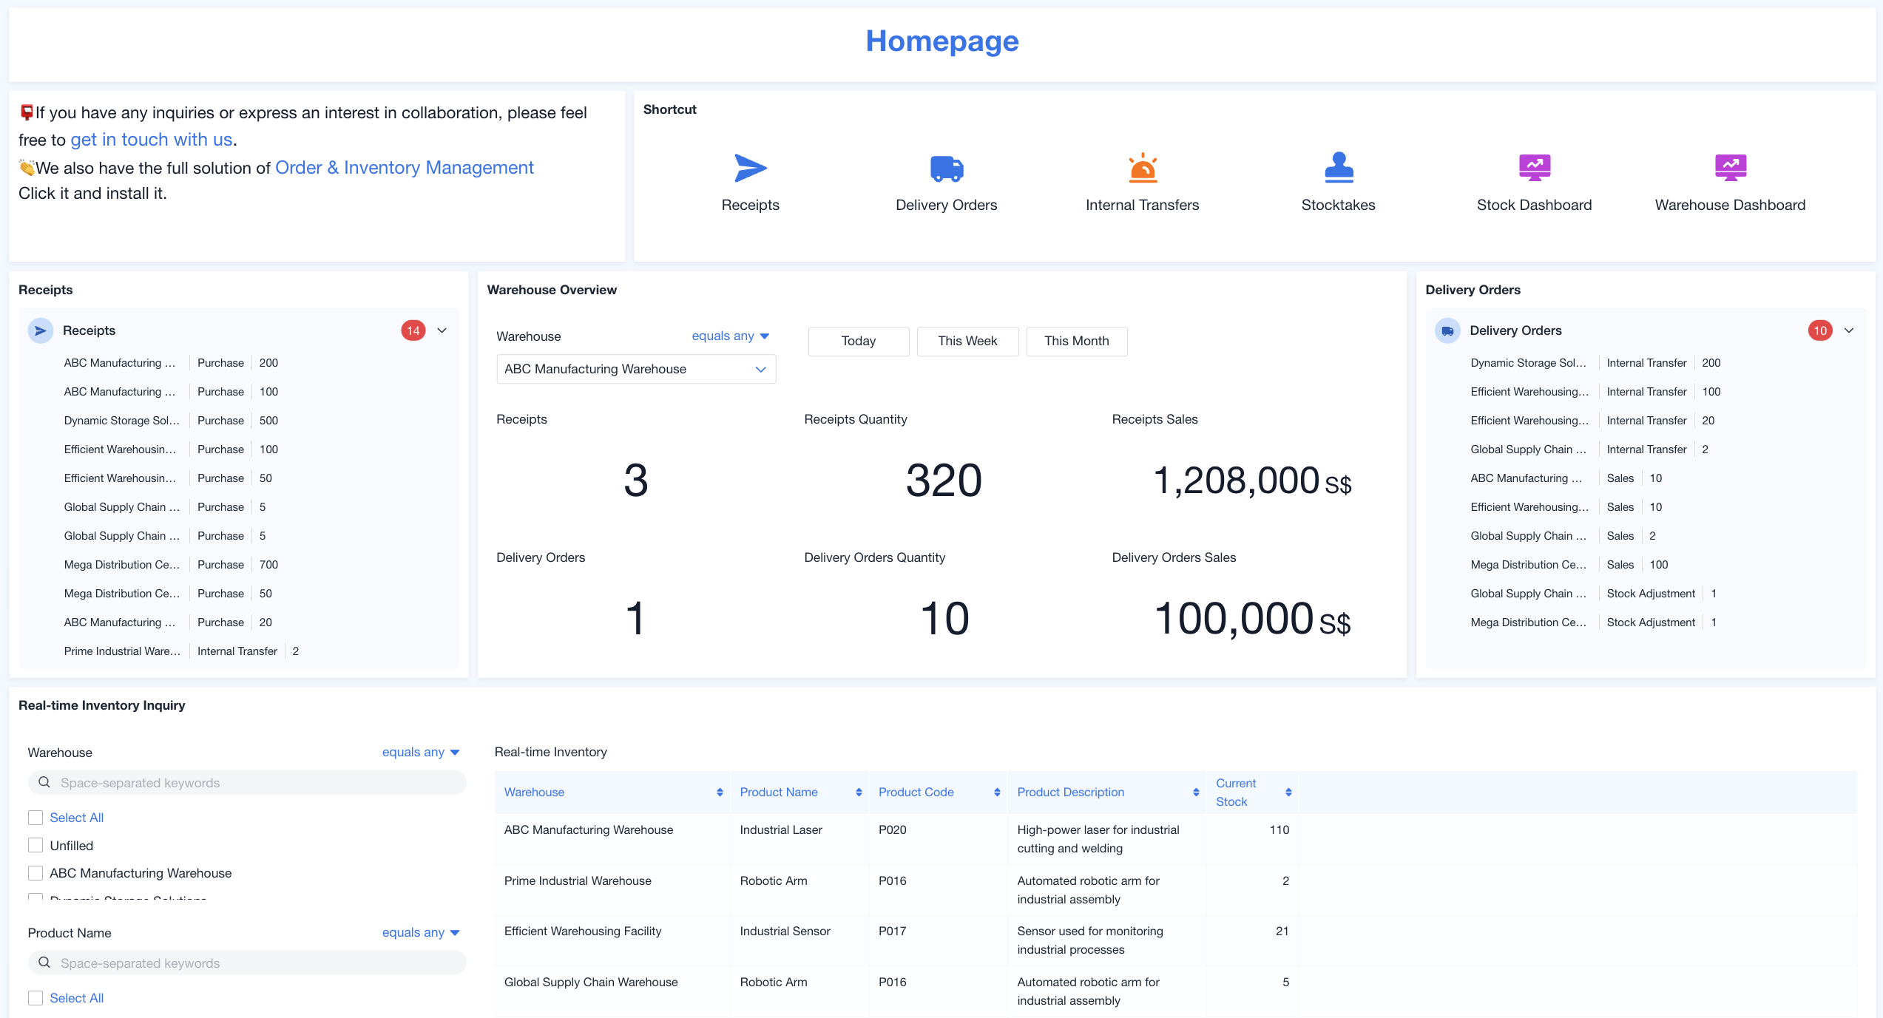The image size is (1883, 1018).
Task: Open the Receipts paper-plane shortcut icon
Action: point(750,168)
